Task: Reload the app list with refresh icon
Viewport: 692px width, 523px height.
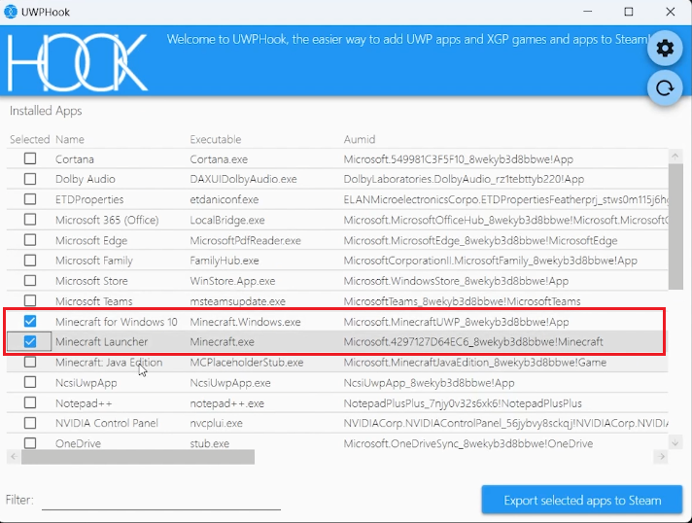Action: [665, 87]
